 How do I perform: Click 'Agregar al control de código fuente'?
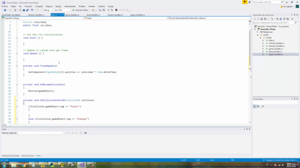click(281, 160)
